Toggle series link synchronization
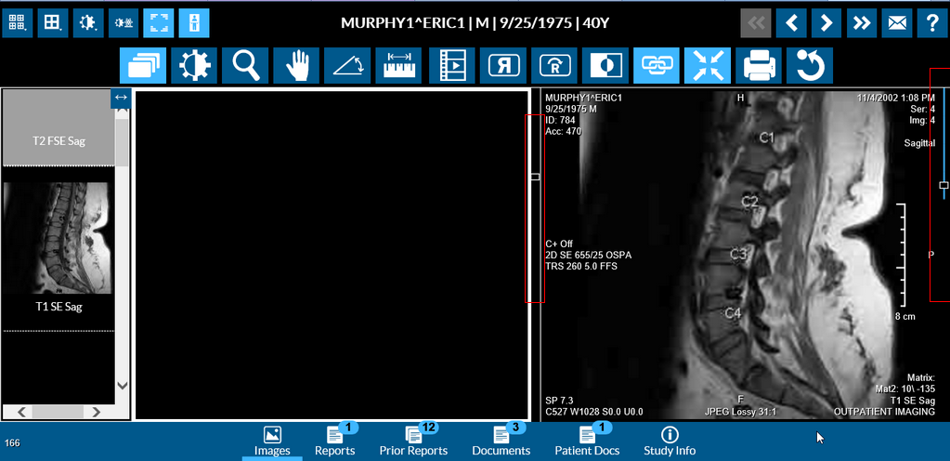 click(657, 66)
